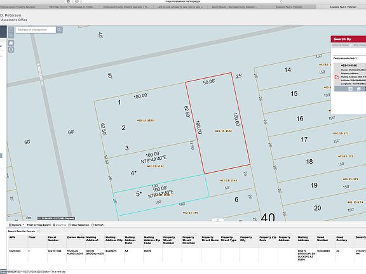
Task: Click the magnifier search icon next to address box
Action: (x=59, y=30)
